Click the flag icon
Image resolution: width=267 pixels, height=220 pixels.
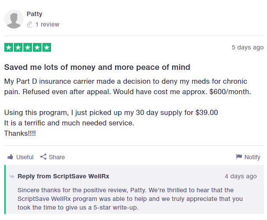pos(238,157)
